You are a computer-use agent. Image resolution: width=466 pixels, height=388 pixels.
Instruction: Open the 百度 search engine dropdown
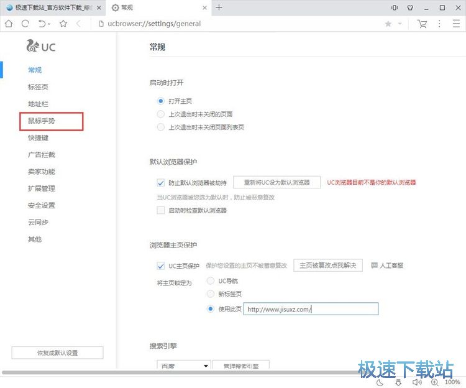point(184,365)
